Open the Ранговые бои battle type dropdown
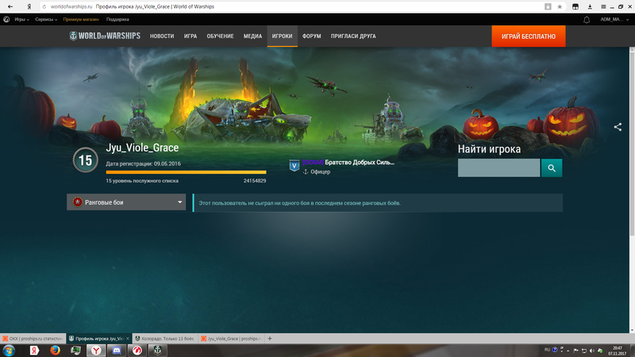The width and height of the screenshot is (635, 357). pyautogui.click(x=126, y=202)
